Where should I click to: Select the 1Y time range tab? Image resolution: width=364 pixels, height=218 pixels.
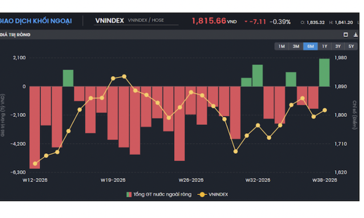click(325, 47)
